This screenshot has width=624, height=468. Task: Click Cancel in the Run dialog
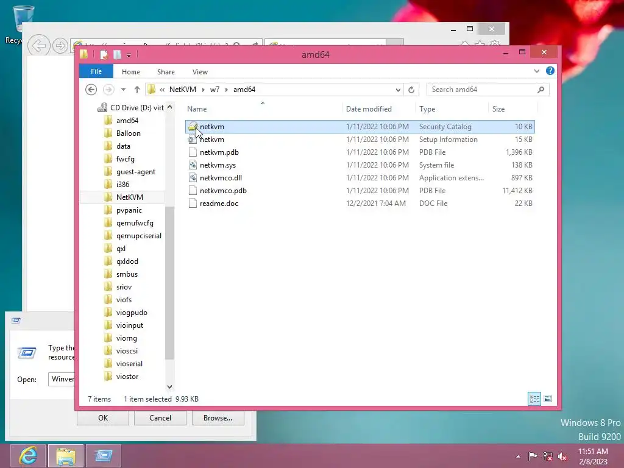160,418
